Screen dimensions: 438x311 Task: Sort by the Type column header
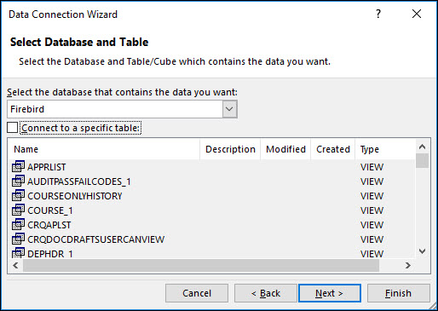385,149
